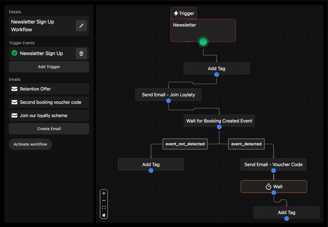Image resolution: width=328 pixels, height=227 pixels.
Task: Click the event_not_detected branch label
Action: coord(185,144)
